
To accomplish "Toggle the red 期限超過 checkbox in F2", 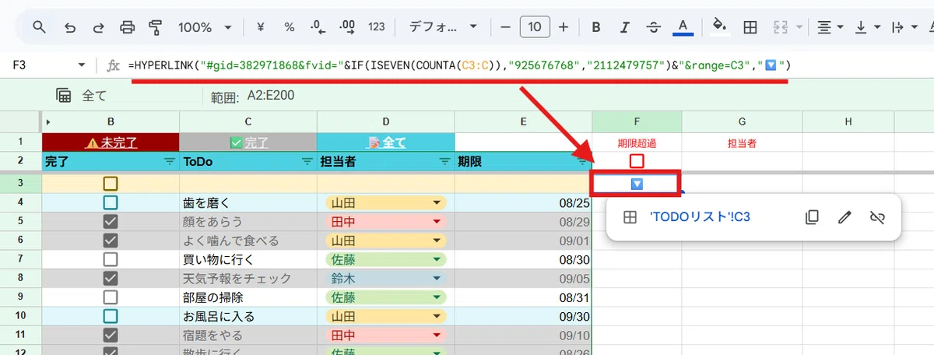I will pyautogui.click(x=637, y=161).
